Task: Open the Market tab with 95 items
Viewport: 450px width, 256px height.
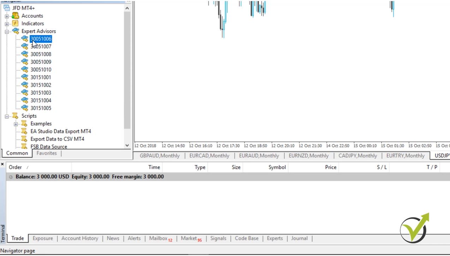Action: pyautogui.click(x=190, y=238)
